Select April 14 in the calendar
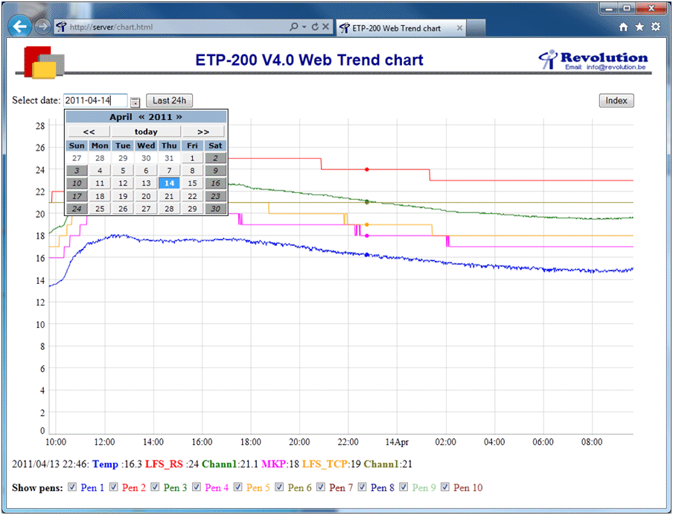Viewport: 673px width, 515px height. [x=169, y=183]
